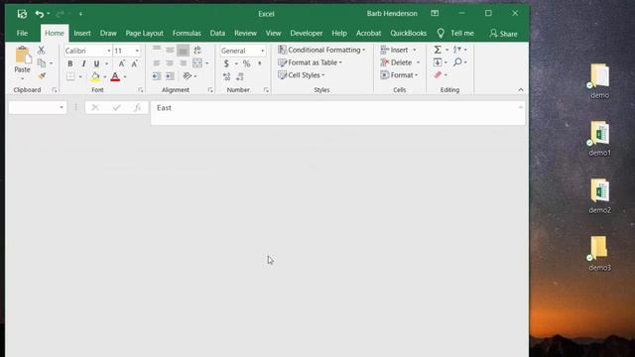
Task: Switch to the Data tab
Action: (217, 33)
